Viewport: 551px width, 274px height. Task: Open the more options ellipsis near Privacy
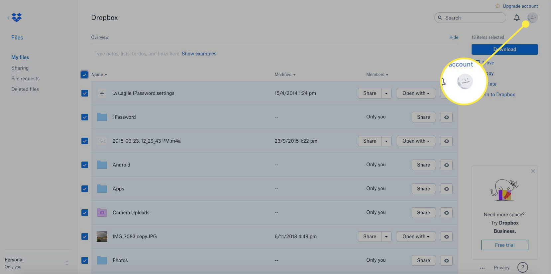point(482,268)
